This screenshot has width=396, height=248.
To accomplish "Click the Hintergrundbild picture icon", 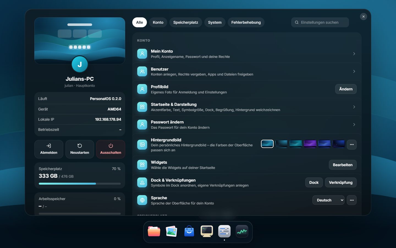I will [142, 145].
